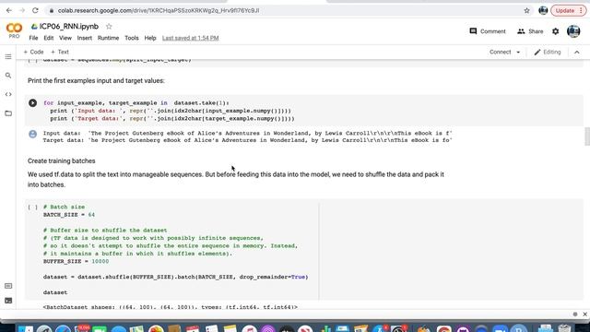Click the dataset.shuffle code line
The image size is (590, 332).
pos(175,277)
